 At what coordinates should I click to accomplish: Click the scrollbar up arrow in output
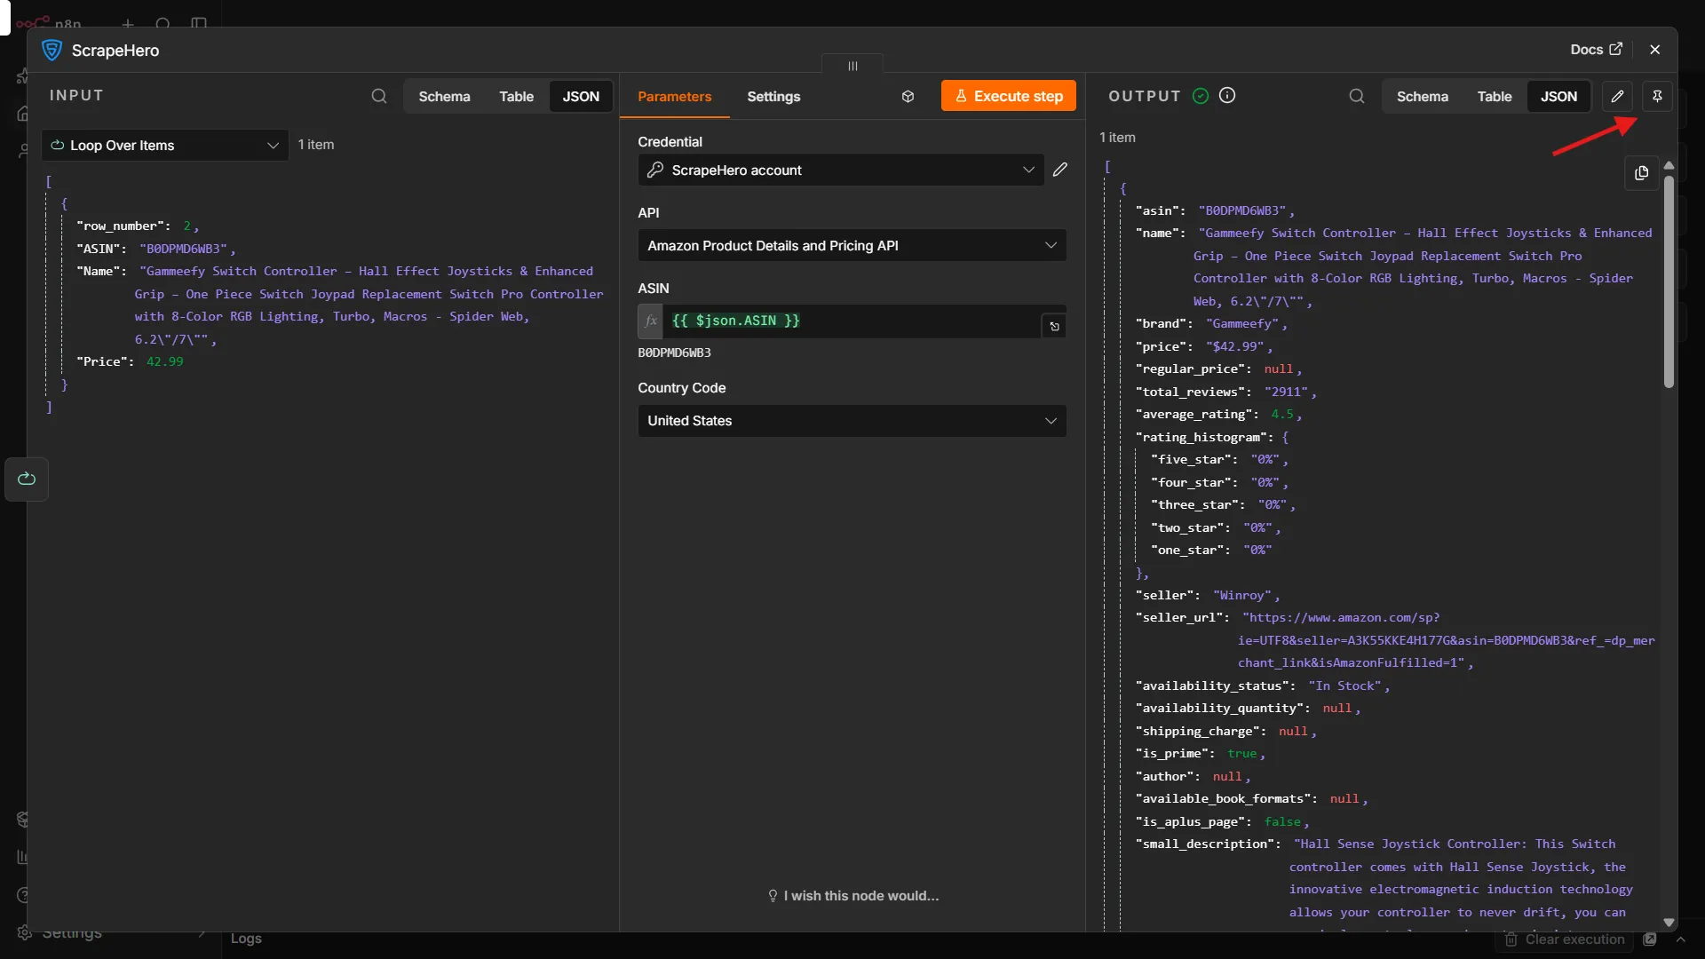click(x=1669, y=165)
